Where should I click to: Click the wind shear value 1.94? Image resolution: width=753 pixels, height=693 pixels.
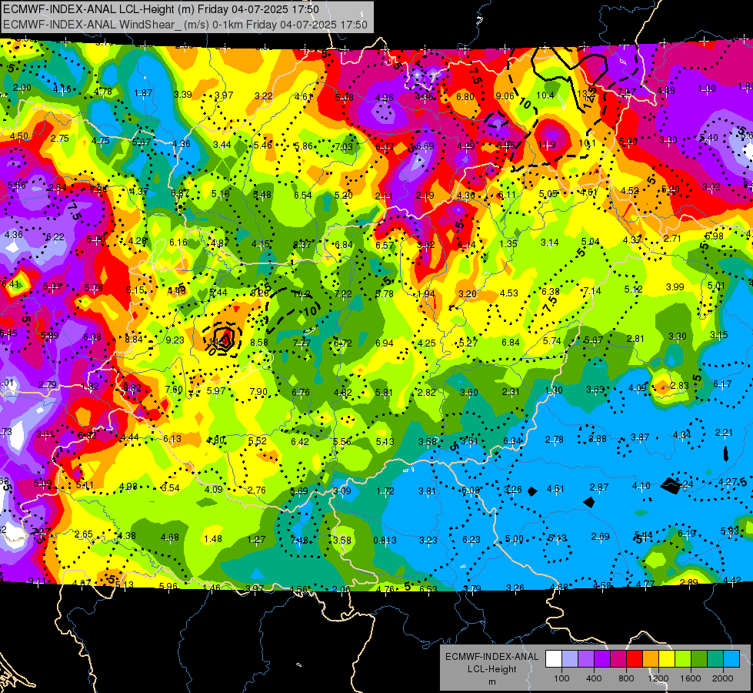pyautogui.click(x=426, y=294)
